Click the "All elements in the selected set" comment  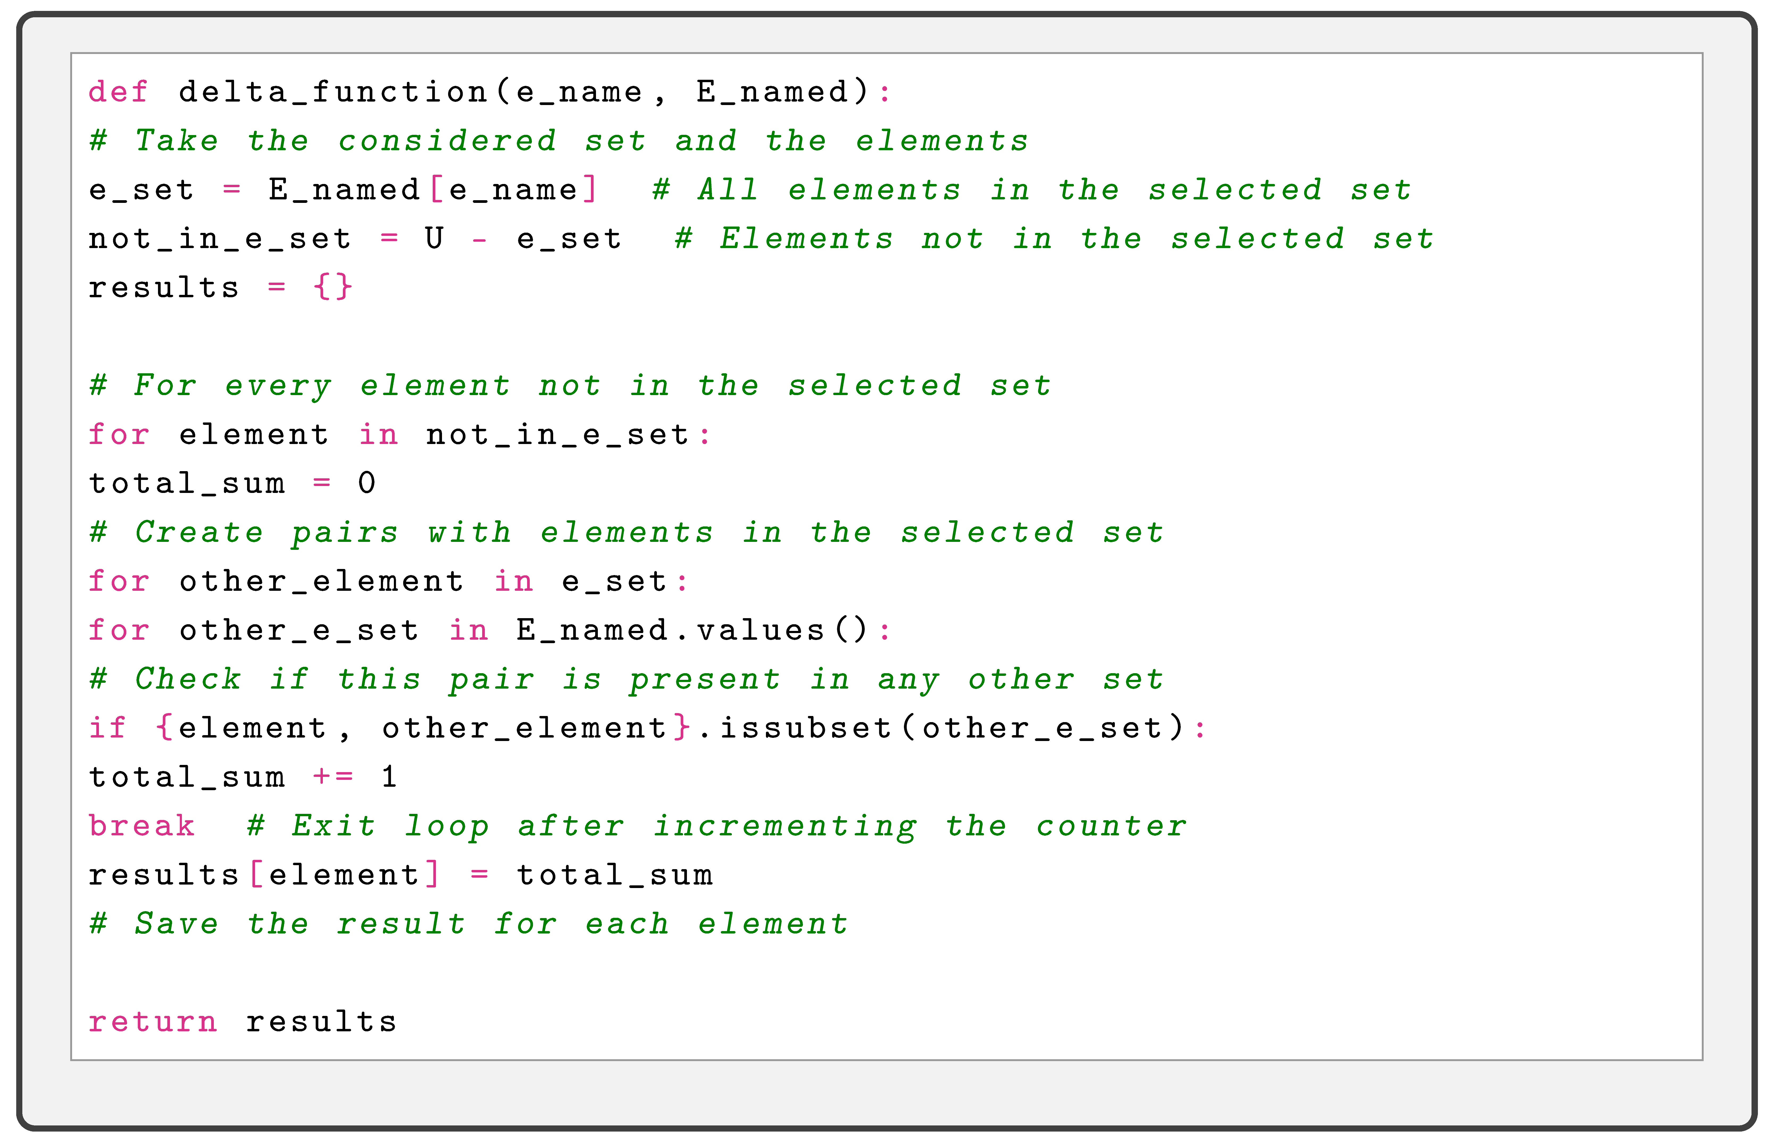tap(1032, 190)
